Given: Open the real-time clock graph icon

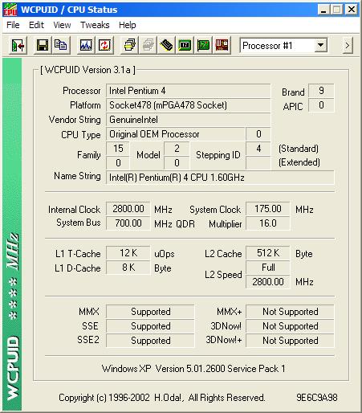Looking at the screenshot, I should coord(86,45).
